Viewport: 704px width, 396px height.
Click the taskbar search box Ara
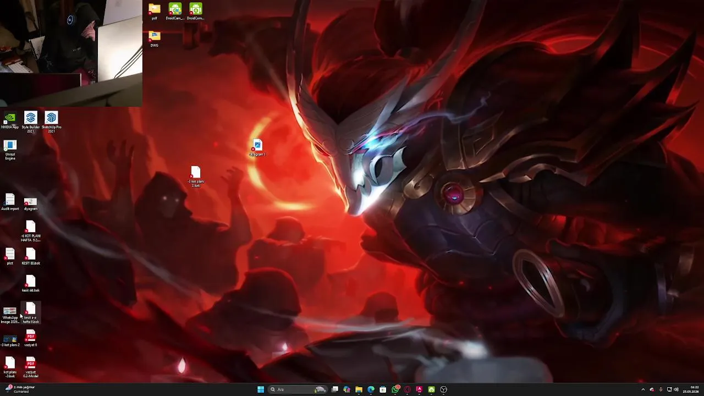298,389
